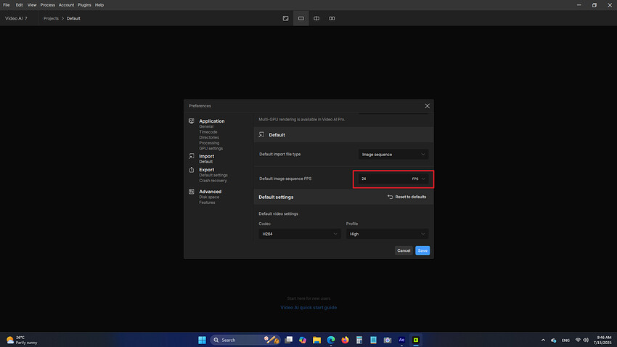
Task: Click the Save button
Action: 422,250
